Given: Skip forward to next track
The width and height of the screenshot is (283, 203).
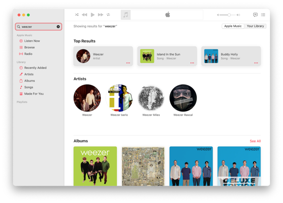Looking at the screenshot, I should coord(101,15).
